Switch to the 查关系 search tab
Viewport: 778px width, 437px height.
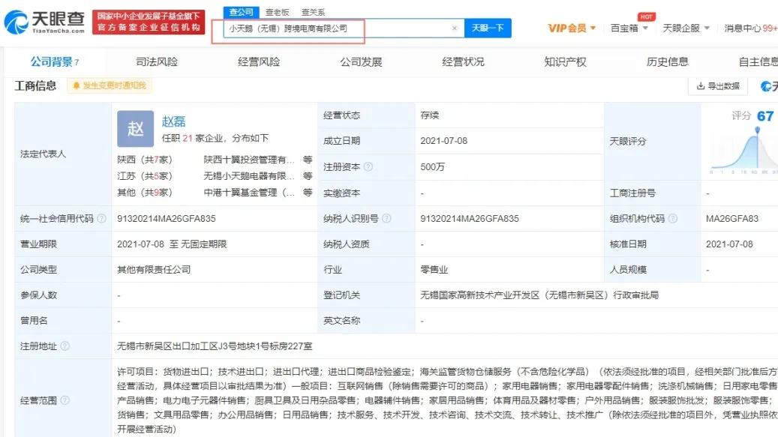tap(313, 12)
